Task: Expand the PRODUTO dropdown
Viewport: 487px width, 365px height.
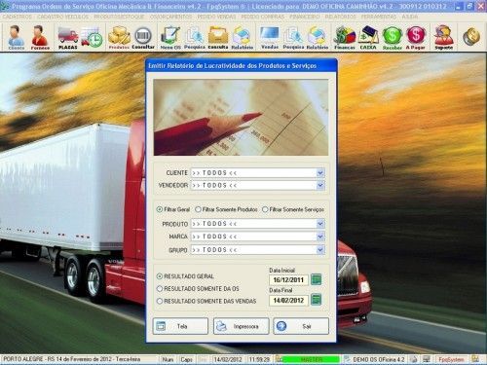Action: point(320,224)
